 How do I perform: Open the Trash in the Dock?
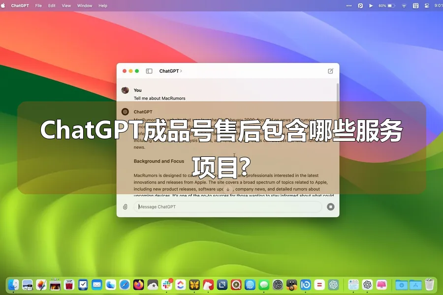[x=429, y=285]
